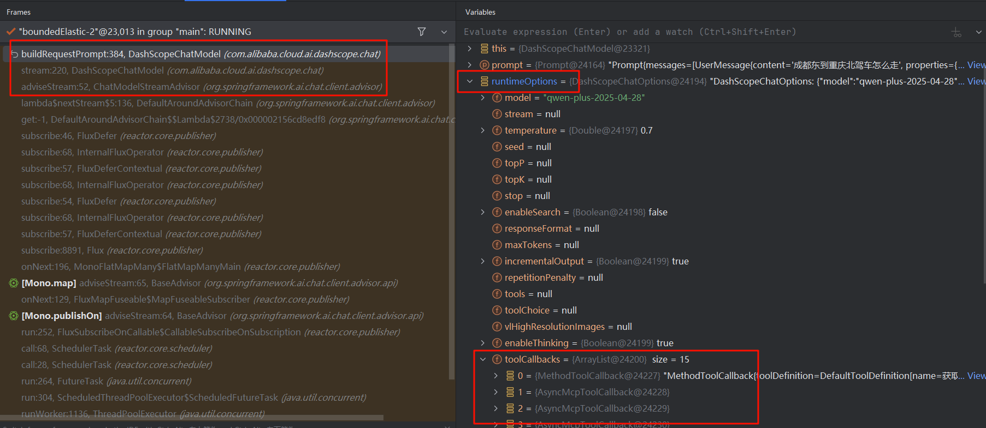
Task: Click the filter frames funnel icon
Action: [x=422, y=32]
